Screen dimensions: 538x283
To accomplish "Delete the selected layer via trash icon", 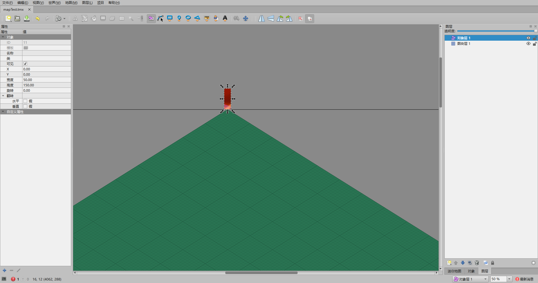I will [x=477, y=263].
